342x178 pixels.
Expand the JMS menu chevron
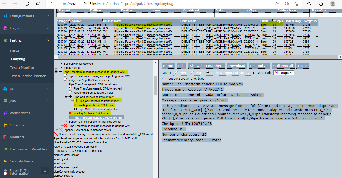tap(48, 101)
